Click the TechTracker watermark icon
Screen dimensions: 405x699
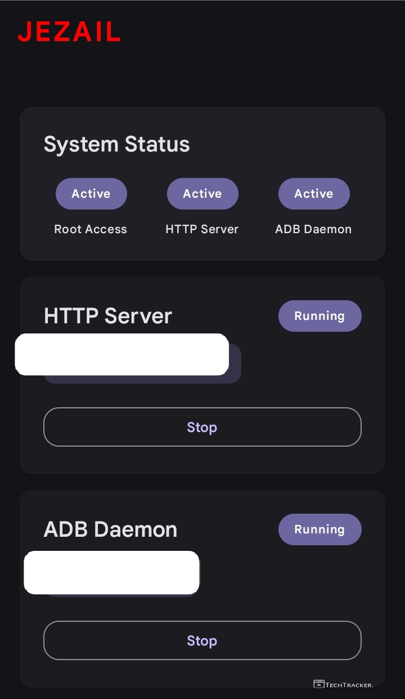[x=319, y=684]
